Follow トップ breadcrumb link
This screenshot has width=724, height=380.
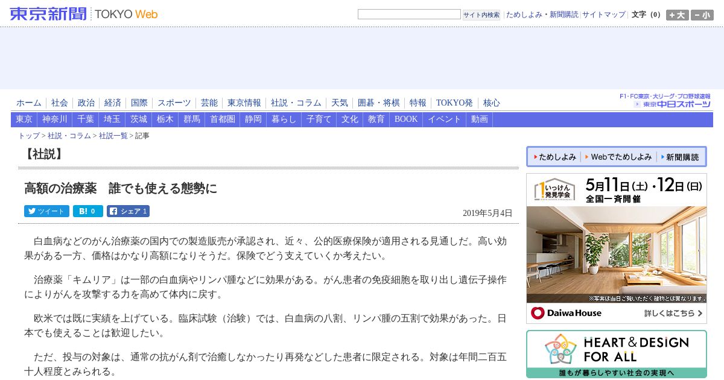click(29, 136)
